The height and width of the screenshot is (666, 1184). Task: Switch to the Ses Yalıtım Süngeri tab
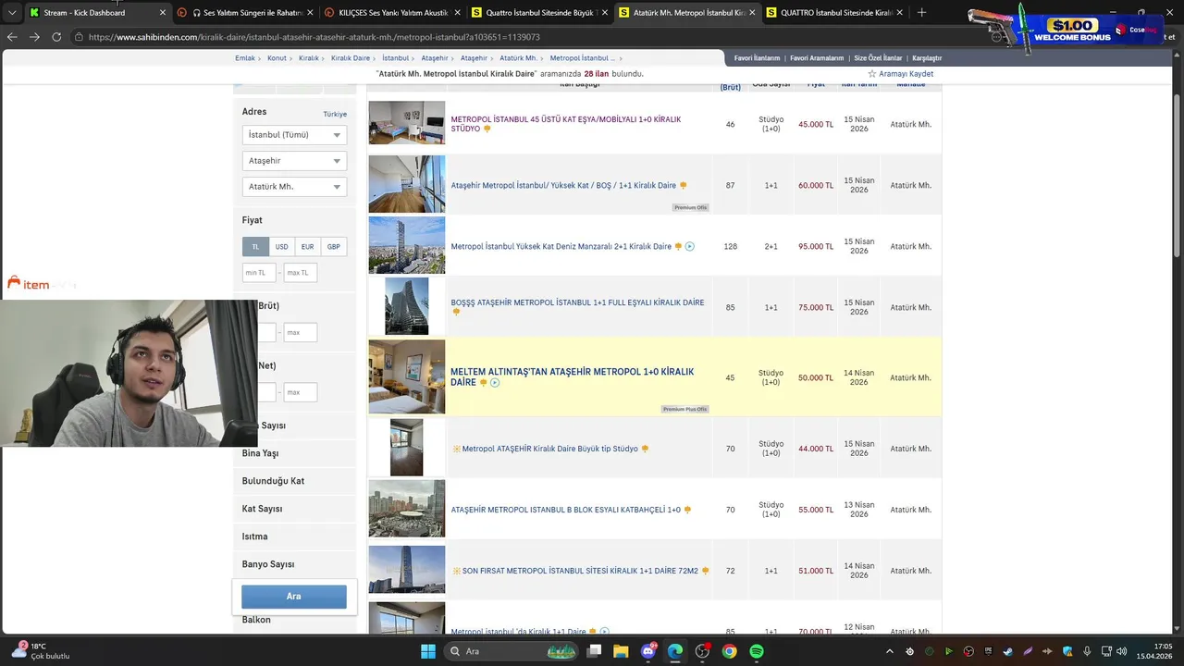click(x=246, y=13)
